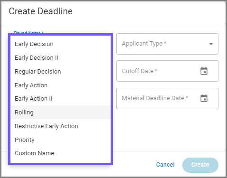Click the empty area below Material Deadline
Screen dimensions: 227x178
[167, 130]
